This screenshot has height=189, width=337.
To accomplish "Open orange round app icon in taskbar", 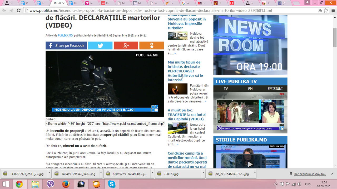I will coord(96,184).
